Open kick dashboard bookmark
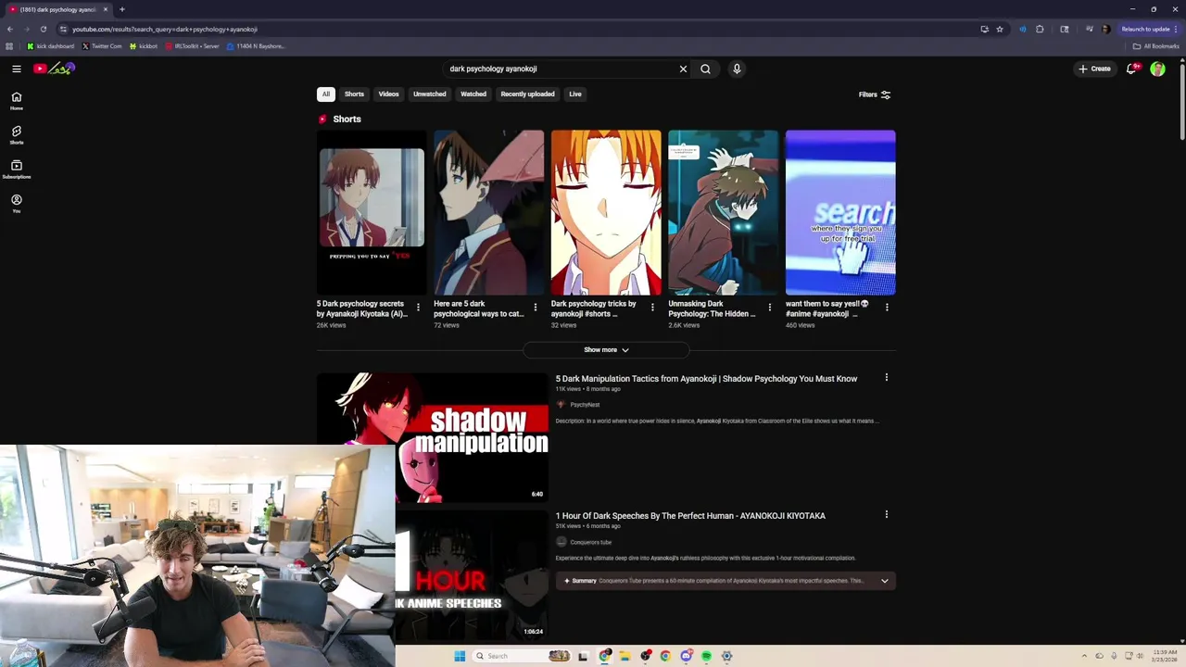 [x=51, y=45]
